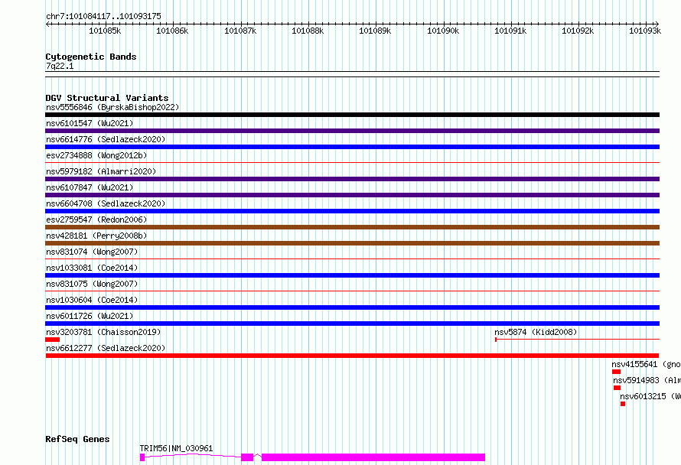Open nsv6612277 (Sedlazeck2020) label
This screenshot has height=465, width=681.
pyautogui.click(x=106, y=348)
